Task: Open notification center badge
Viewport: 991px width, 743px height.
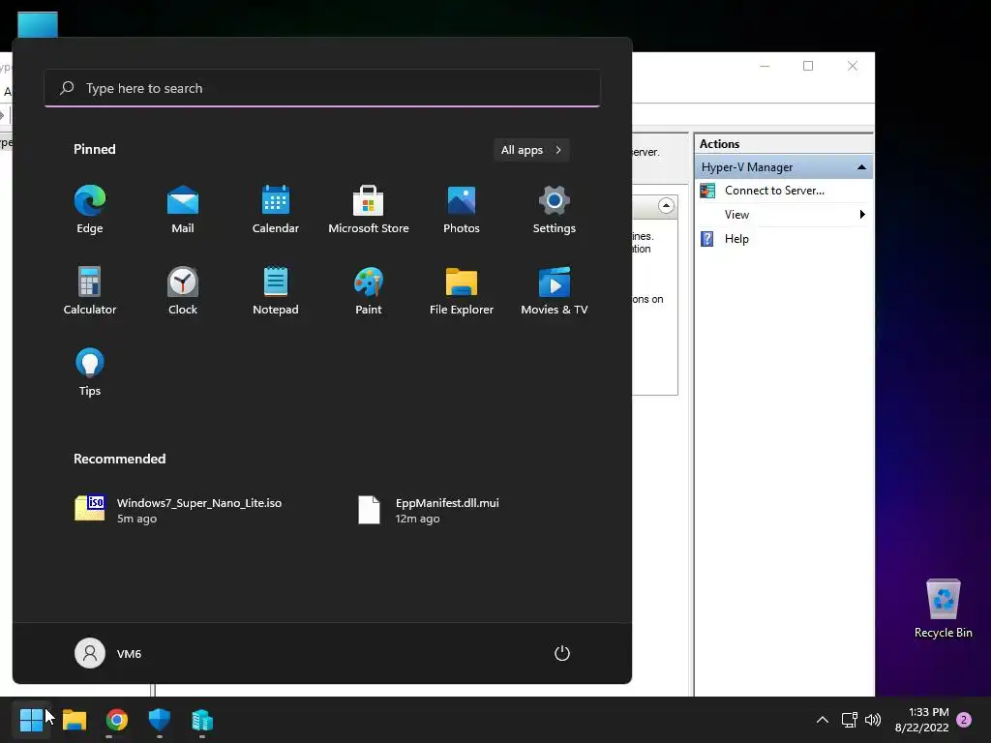Action: [x=964, y=720]
